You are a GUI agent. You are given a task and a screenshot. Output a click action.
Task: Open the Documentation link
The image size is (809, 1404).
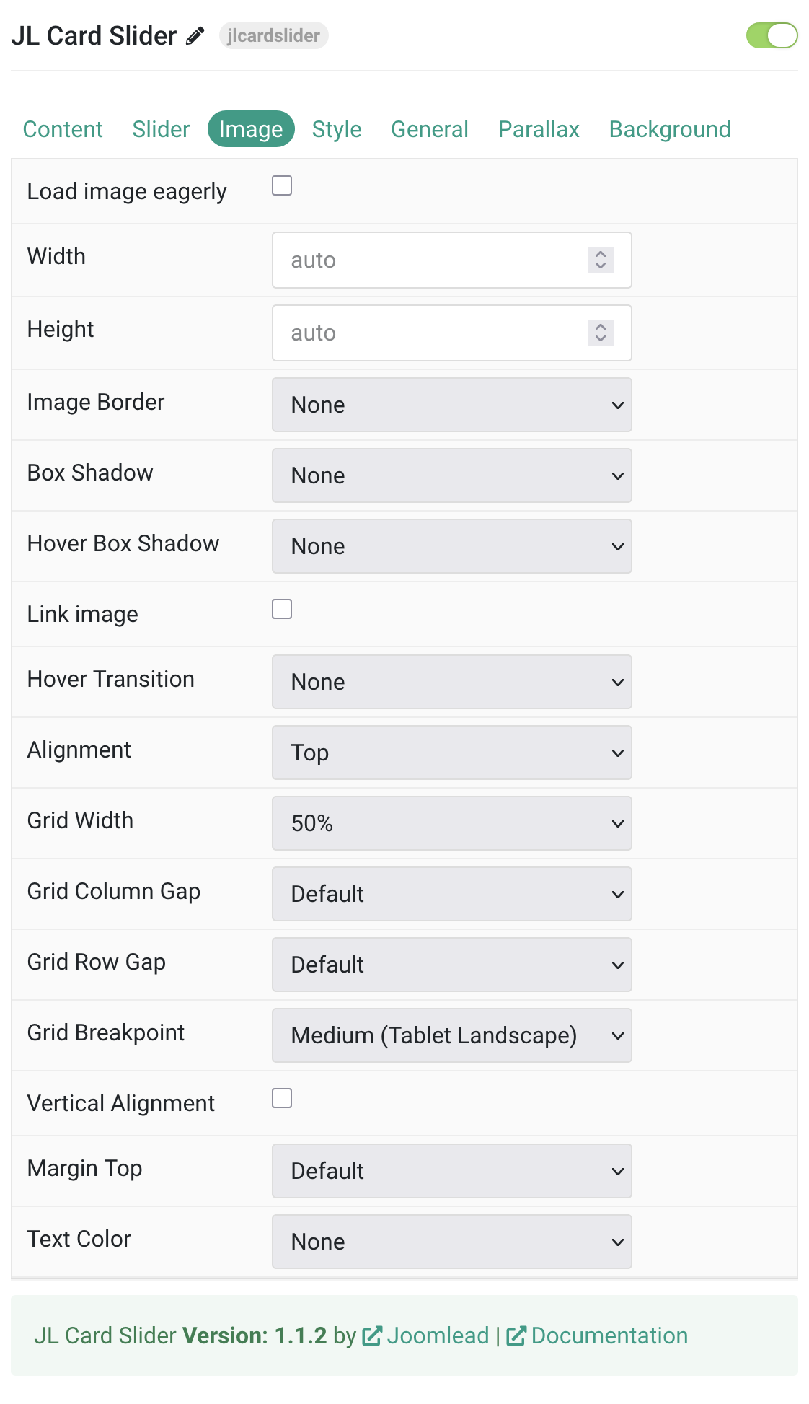609,1336
